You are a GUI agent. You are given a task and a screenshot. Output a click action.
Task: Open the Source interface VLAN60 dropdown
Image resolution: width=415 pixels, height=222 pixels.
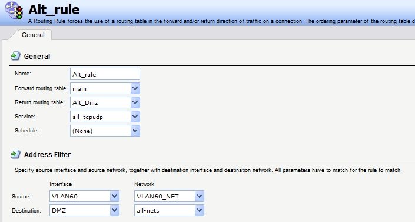tap(84, 196)
